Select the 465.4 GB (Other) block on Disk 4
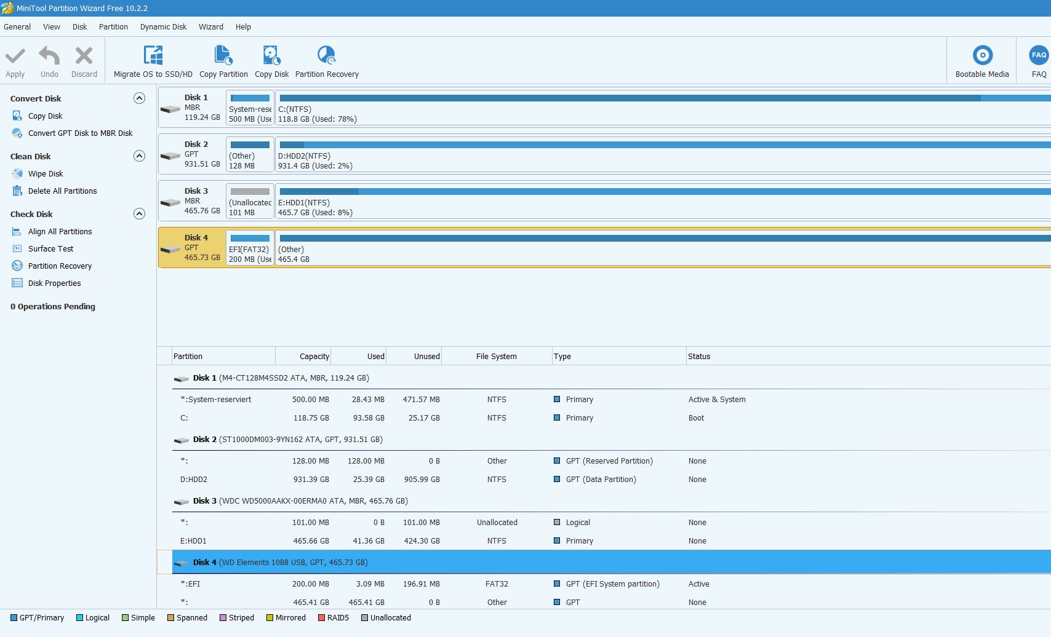Image resolution: width=1051 pixels, height=637 pixels. [x=663, y=248]
